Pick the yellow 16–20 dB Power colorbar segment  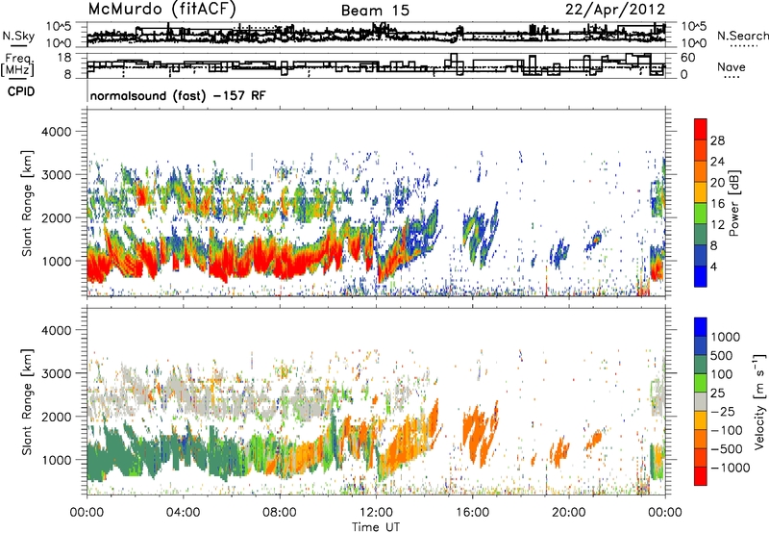point(701,193)
